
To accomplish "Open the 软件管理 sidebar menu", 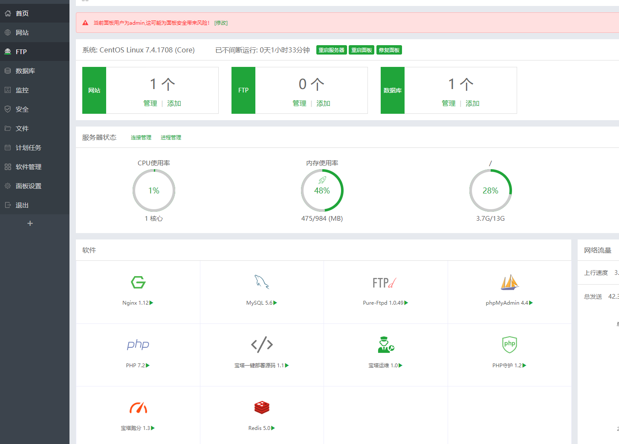I will [35, 167].
